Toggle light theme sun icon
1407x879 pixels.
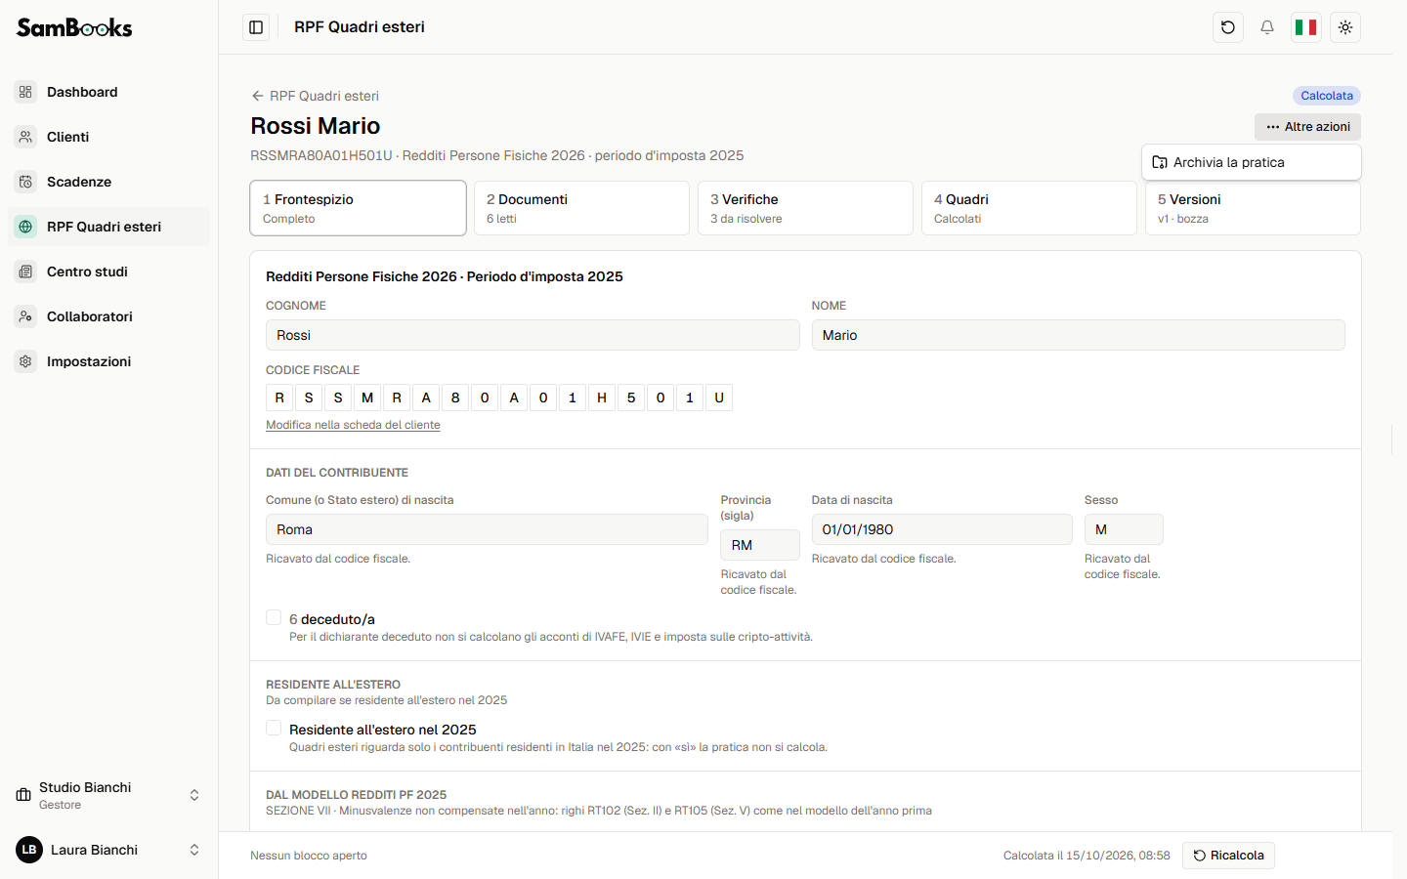[x=1345, y=27]
